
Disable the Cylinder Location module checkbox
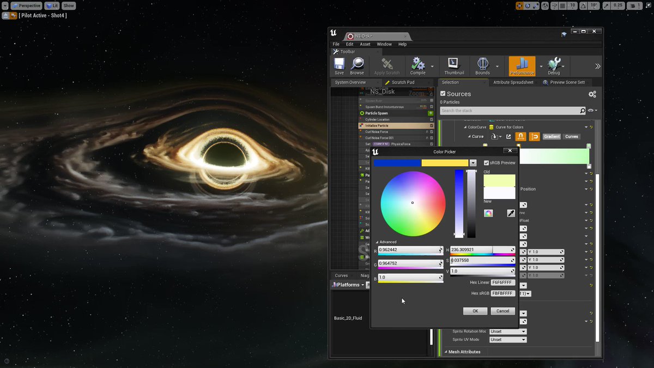432,119
